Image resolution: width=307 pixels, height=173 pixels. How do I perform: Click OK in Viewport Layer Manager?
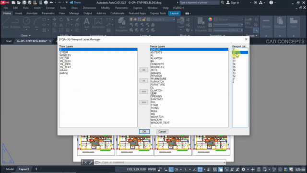(144, 131)
